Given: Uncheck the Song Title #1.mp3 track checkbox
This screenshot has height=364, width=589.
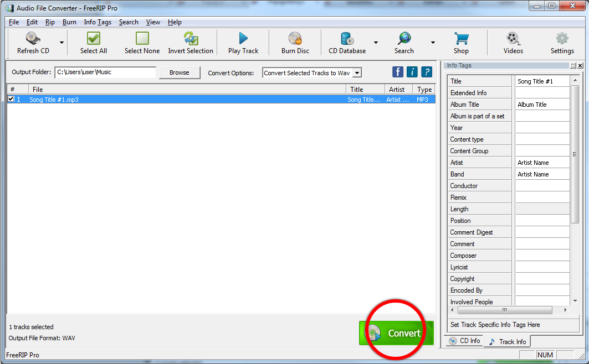Looking at the screenshot, I should coord(11,99).
